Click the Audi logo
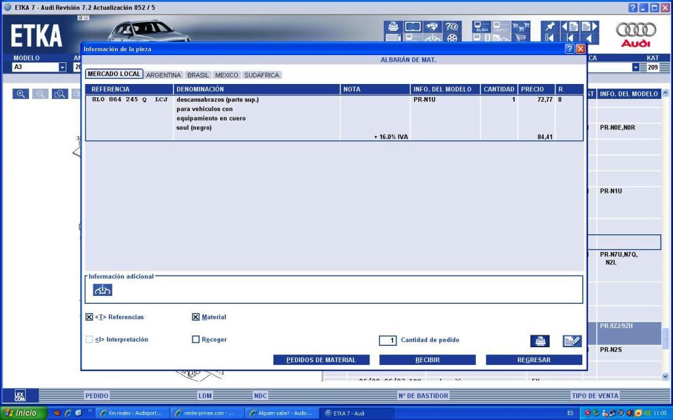This screenshot has width=673, height=420. point(636,34)
